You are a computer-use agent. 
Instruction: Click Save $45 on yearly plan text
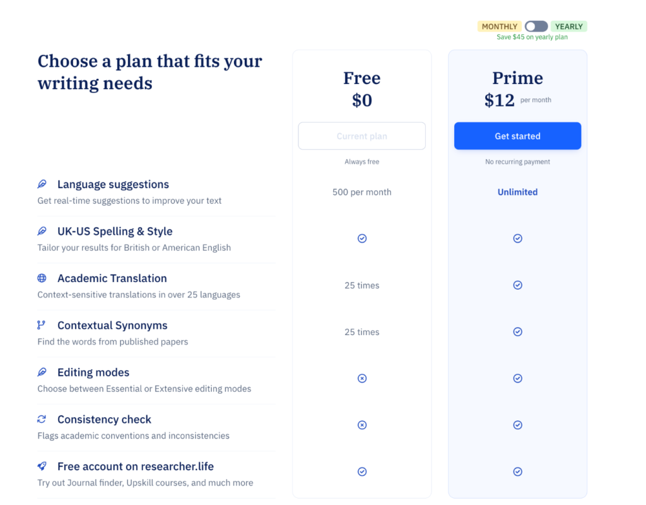pyautogui.click(x=533, y=37)
